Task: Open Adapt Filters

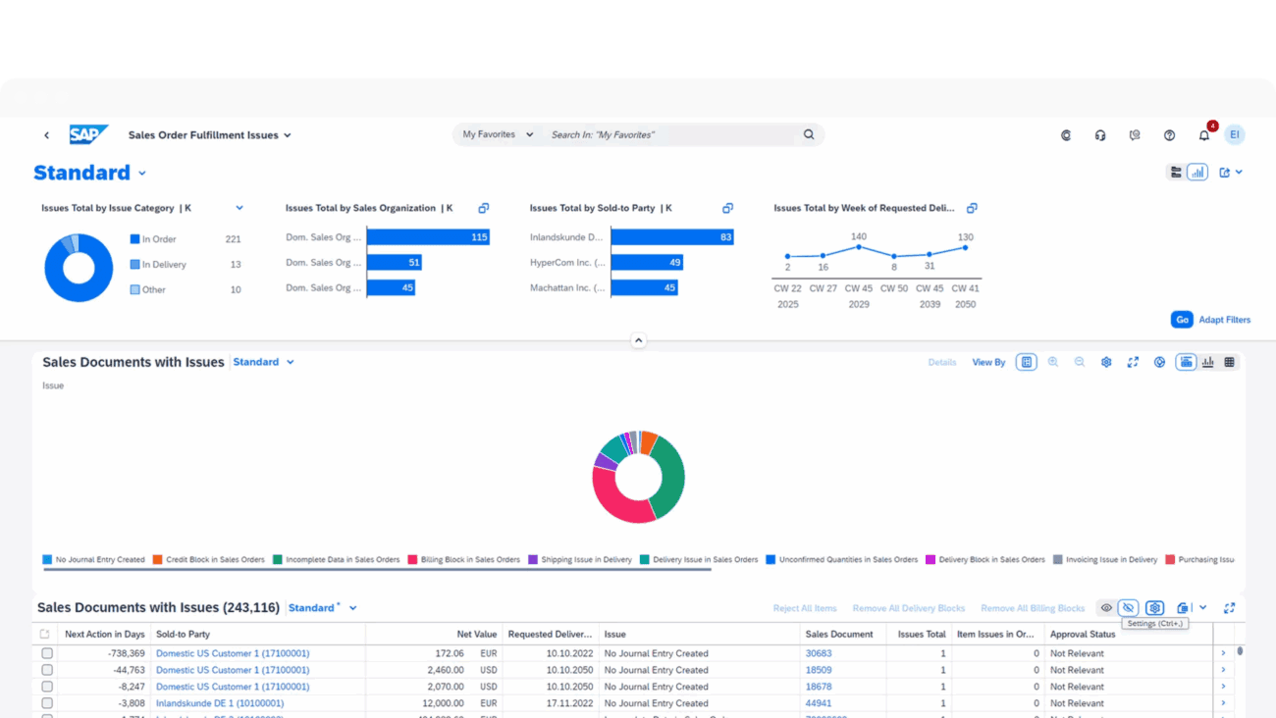Action: coord(1224,320)
